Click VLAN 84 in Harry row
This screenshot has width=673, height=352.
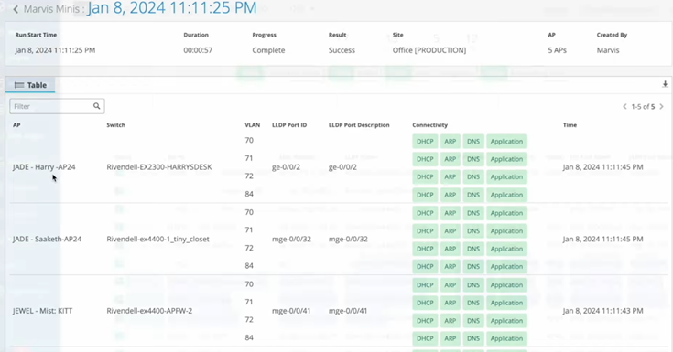pyautogui.click(x=249, y=194)
